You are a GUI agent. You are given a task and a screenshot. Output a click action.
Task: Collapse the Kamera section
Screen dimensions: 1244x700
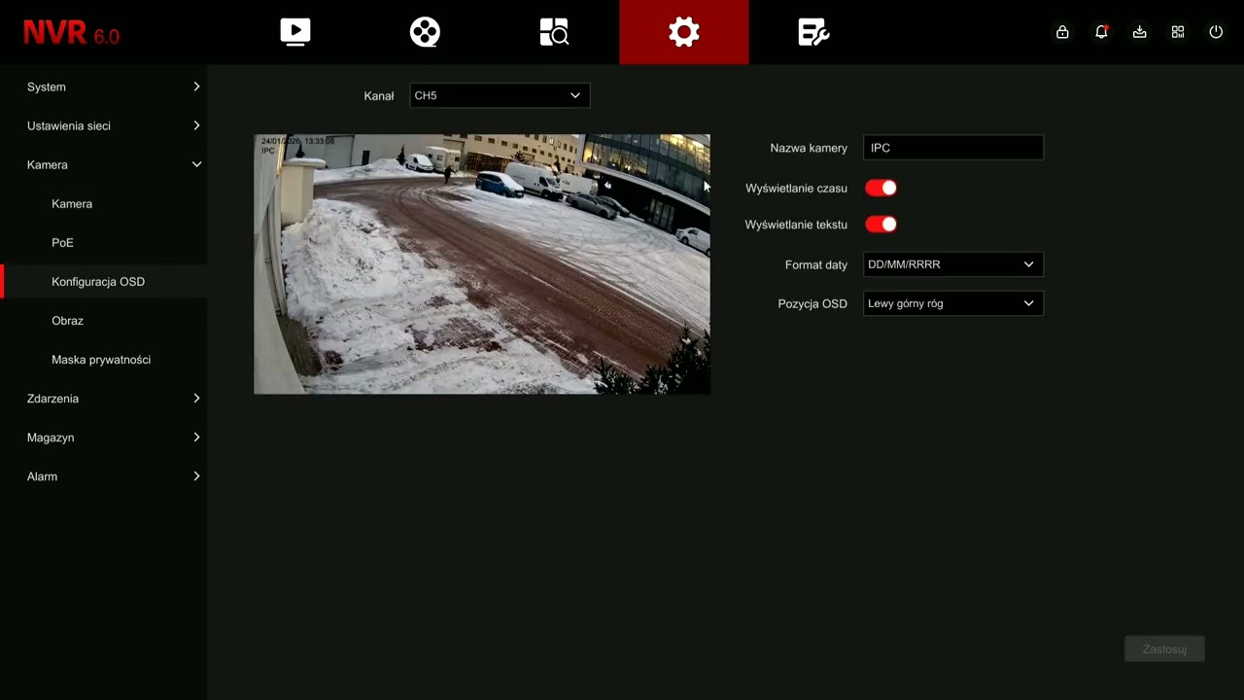[104, 164]
